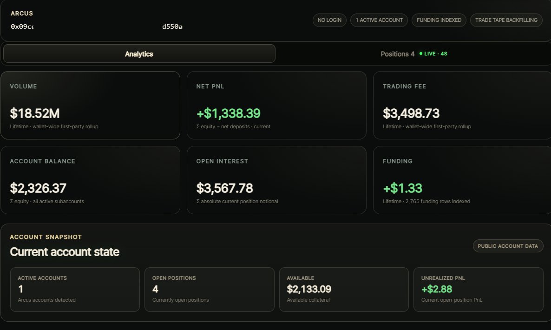551x330 pixels.
Task: Click Volume's wallet-wide first-party rollup caption
Action: (54, 126)
